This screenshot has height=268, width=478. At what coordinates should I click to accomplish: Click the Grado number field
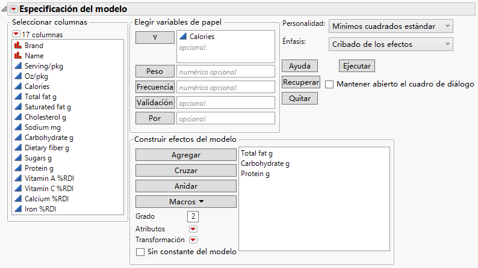193,216
